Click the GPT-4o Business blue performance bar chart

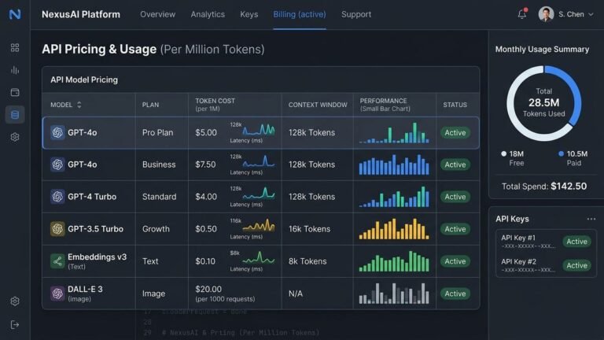pyautogui.click(x=394, y=164)
